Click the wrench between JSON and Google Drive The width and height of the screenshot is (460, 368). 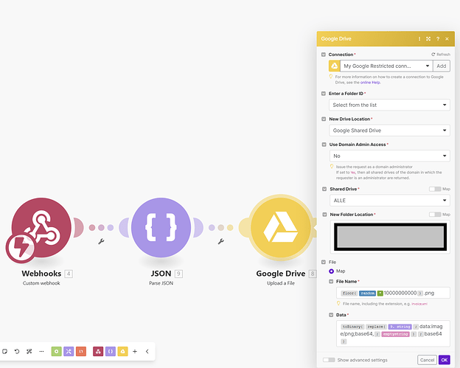tap(221, 241)
